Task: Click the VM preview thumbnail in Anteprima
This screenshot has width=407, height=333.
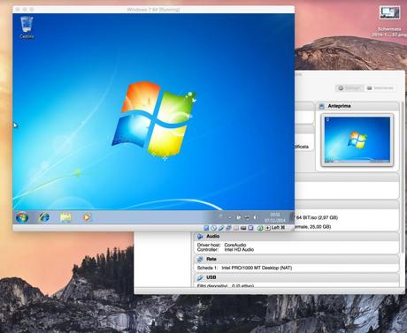Action: coord(357,140)
